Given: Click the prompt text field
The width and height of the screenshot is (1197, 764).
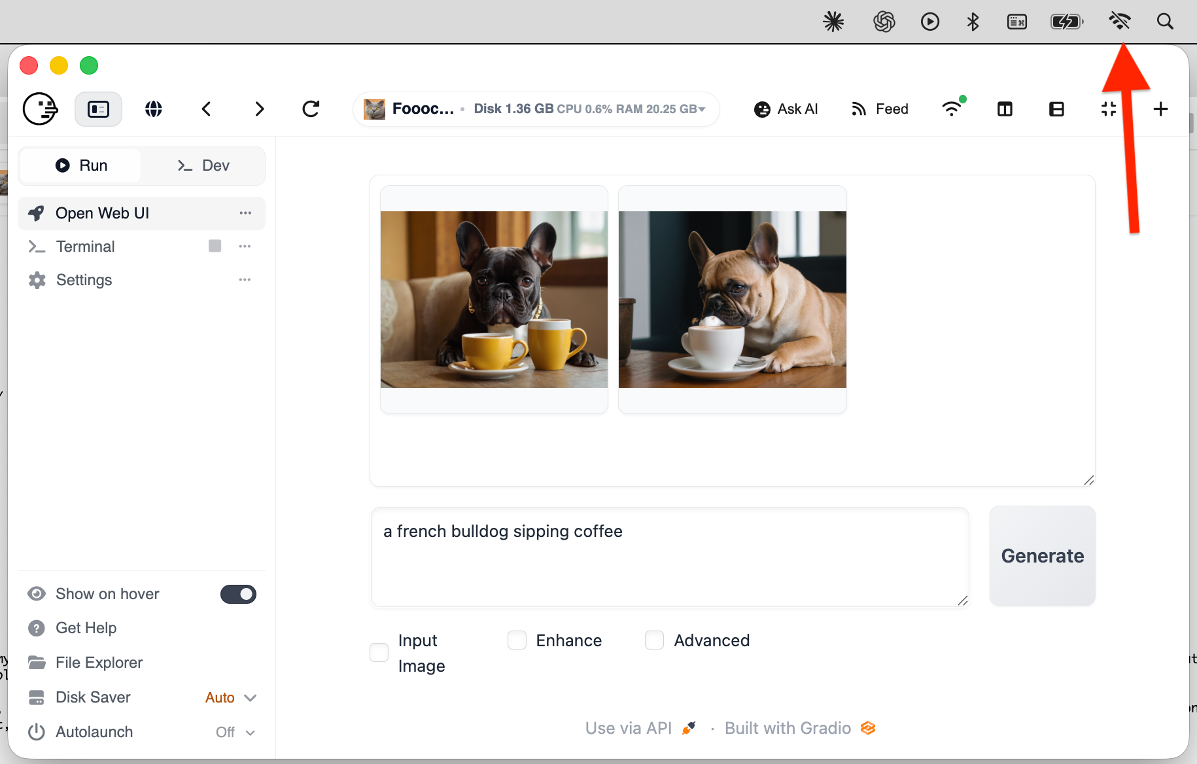Looking at the screenshot, I should pyautogui.click(x=670, y=557).
